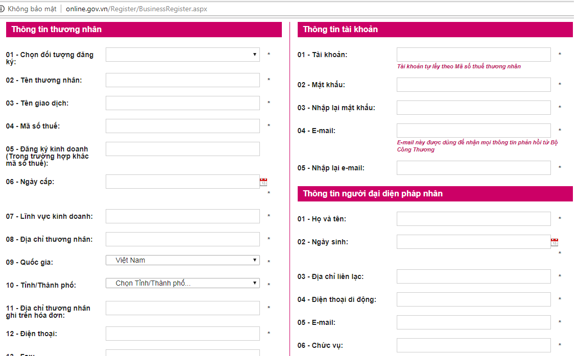The image size is (578, 356).
Task: Focus the Lĩnh vực kinh doanh field
Action: click(x=182, y=216)
